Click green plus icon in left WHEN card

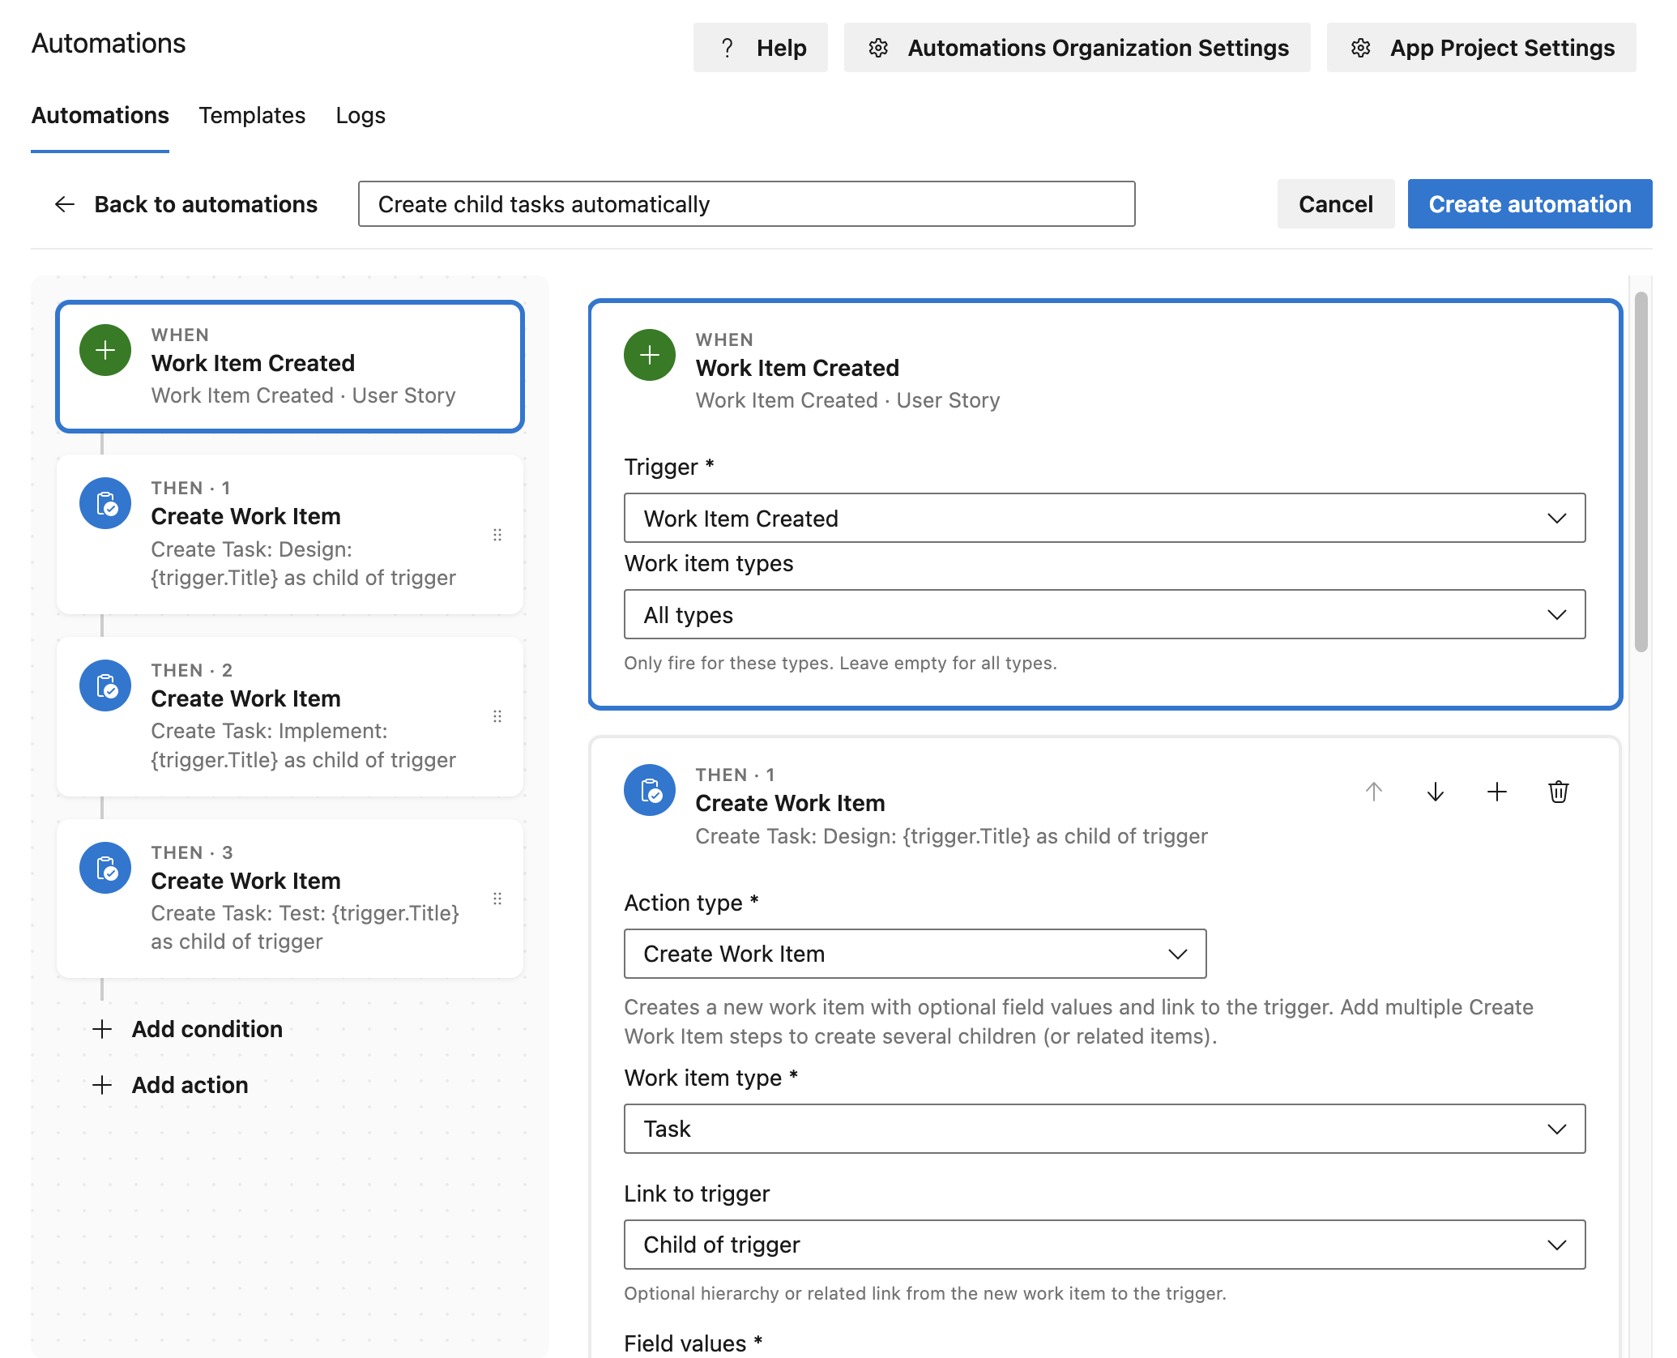coord(105,350)
